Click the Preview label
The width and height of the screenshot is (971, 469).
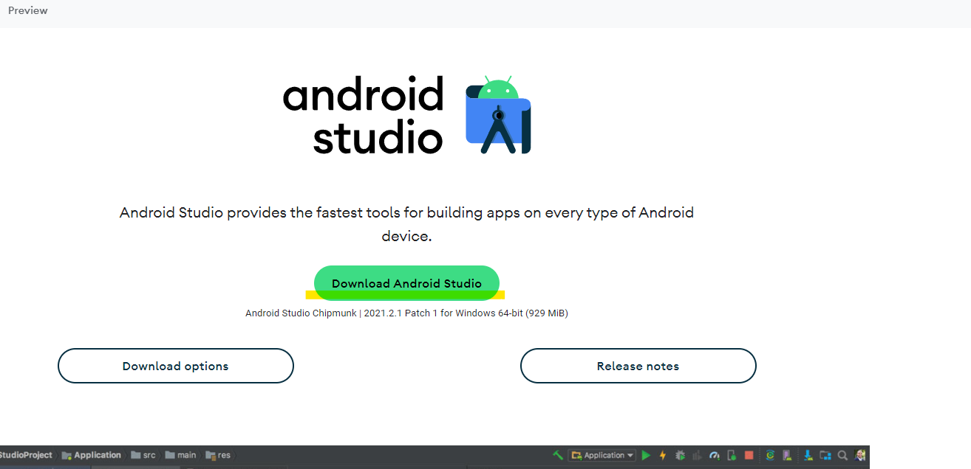(x=28, y=10)
